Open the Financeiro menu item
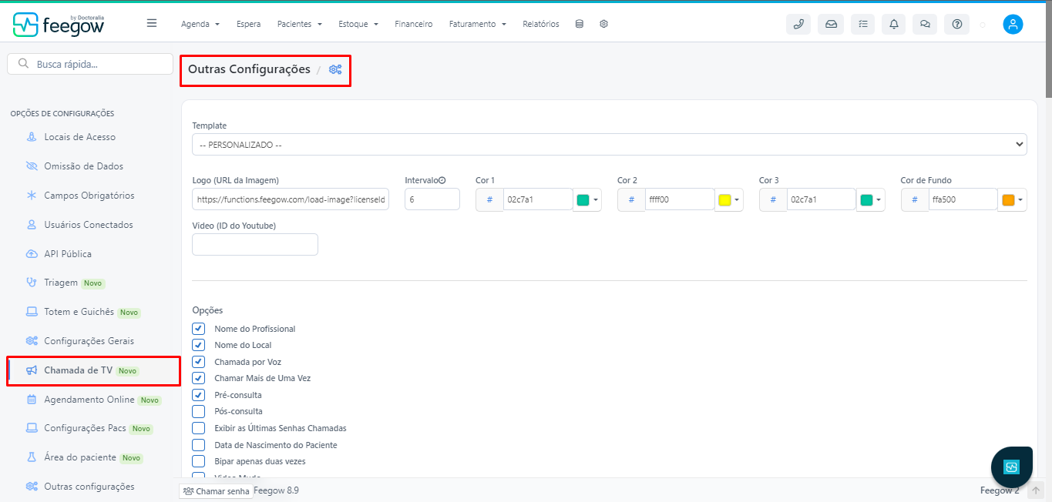This screenshot has width=1052, height=502. pos(414,24)
